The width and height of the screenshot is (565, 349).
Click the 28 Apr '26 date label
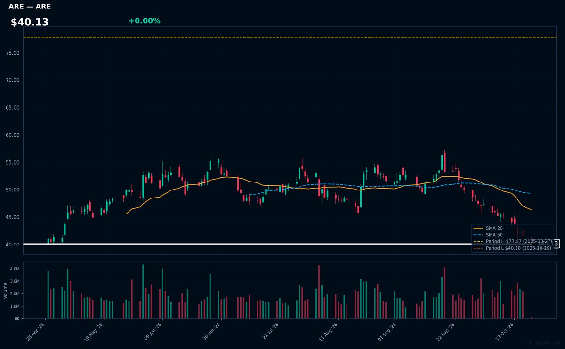tap(35, 332)
